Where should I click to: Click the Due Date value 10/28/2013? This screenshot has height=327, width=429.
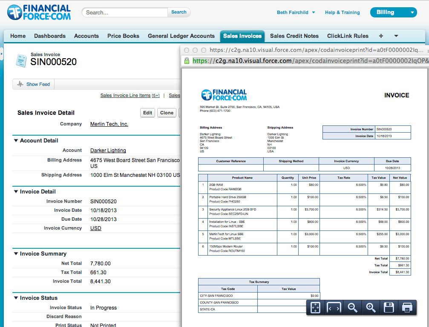(104, 219)
